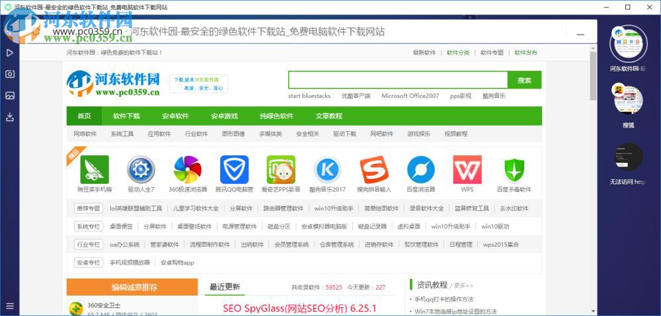
Task: Click the 百度杀毒软件 green shield icon
Action: 514,169
